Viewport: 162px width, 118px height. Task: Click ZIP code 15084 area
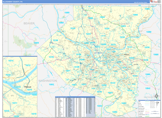[x=135, y=15]
